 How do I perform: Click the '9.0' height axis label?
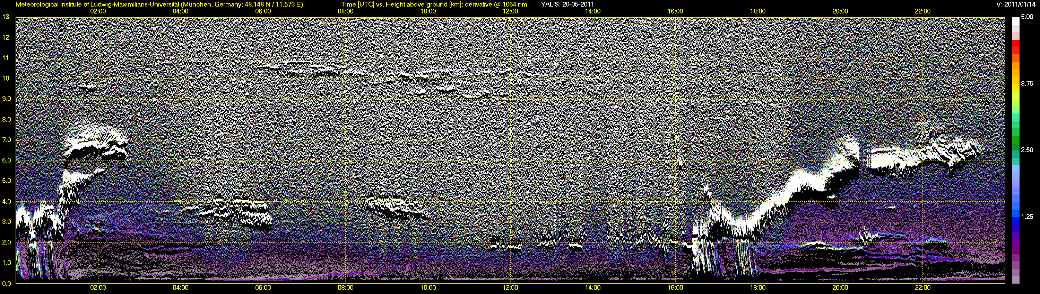tap(7, 99)
